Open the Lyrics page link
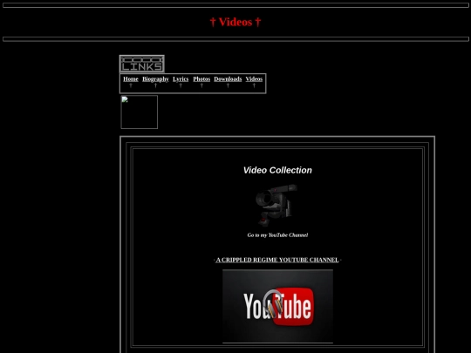This screenshot has height=353, width=471. [x=181, y=79]
